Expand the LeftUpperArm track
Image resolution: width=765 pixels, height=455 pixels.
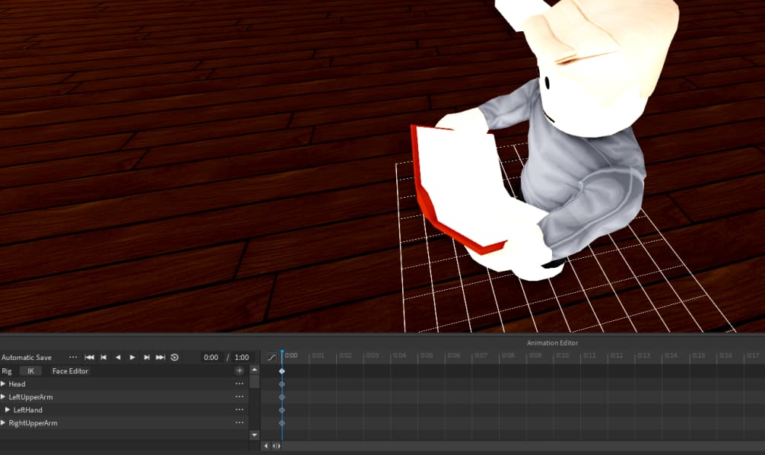click(5, 396)
